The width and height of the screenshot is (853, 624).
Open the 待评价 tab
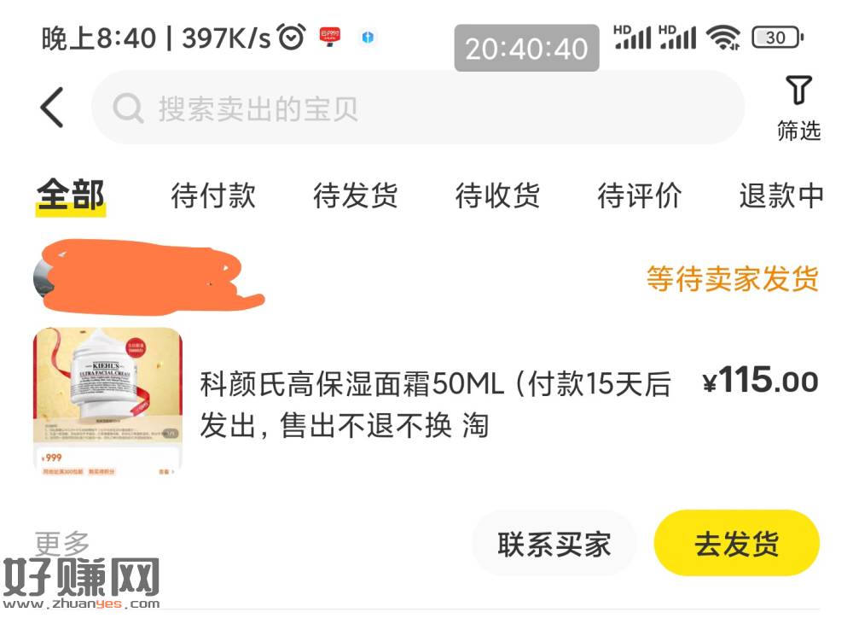tap(639, 195)
